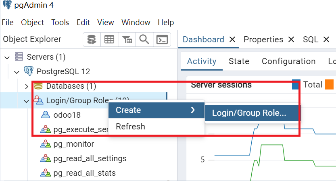
Task: Click the Object Explorer panel title
Action: [32, 39]
